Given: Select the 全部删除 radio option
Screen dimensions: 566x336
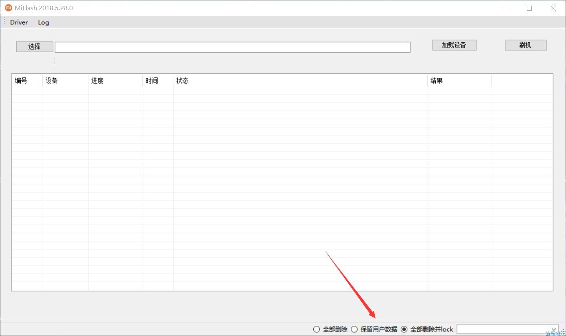Looking at the screenshot, I should point(330,329).
